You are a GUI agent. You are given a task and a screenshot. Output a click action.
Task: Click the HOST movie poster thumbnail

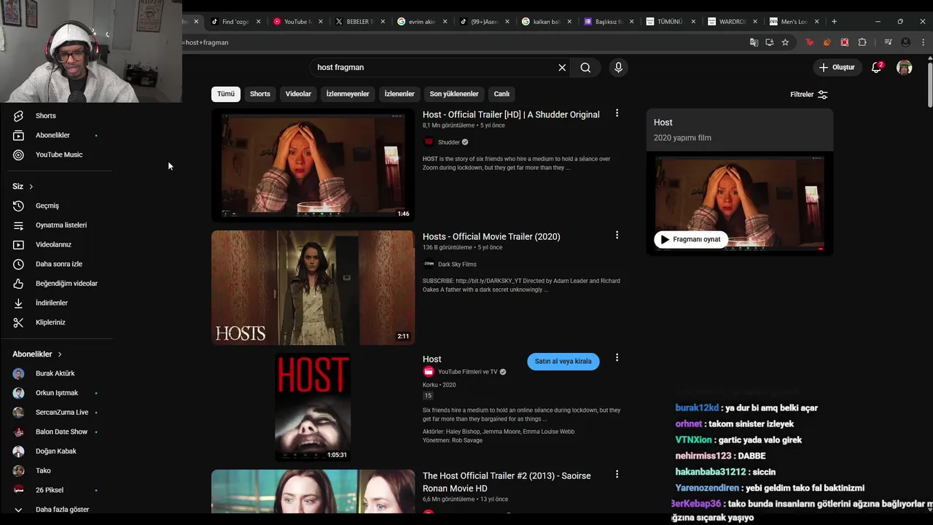coord(313,407)
